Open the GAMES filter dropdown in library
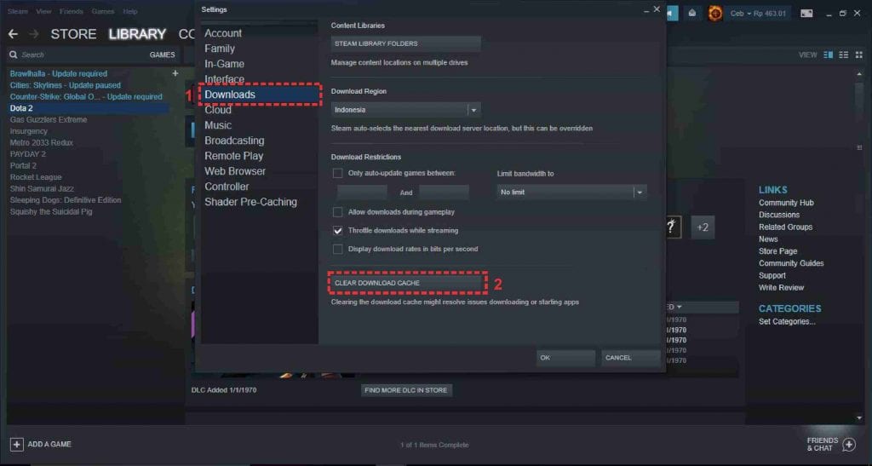 click(162, 55)
